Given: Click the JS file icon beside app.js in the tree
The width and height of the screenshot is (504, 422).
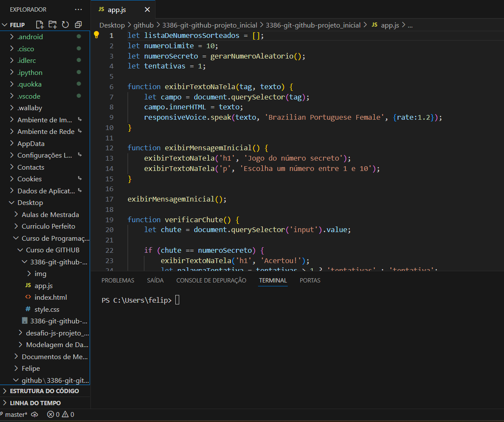Looking at the screenshot, I should click(28, 285).
